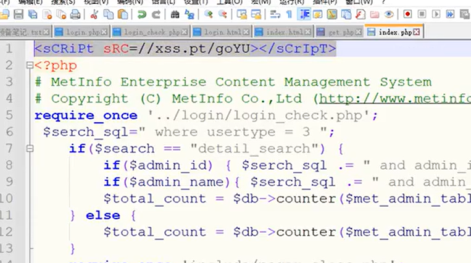Viewport: 471px width, 263px height.
Task: Undo with the green arrow icon
Action: [141, 14]
